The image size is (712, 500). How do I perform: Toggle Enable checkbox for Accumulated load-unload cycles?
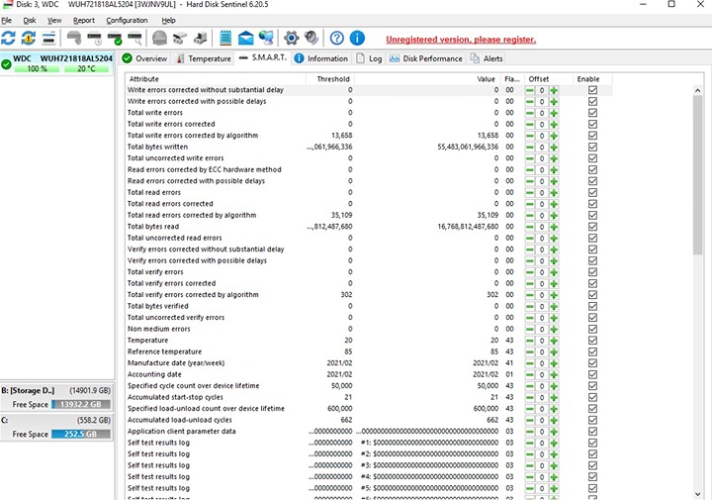tap(592, 420)
